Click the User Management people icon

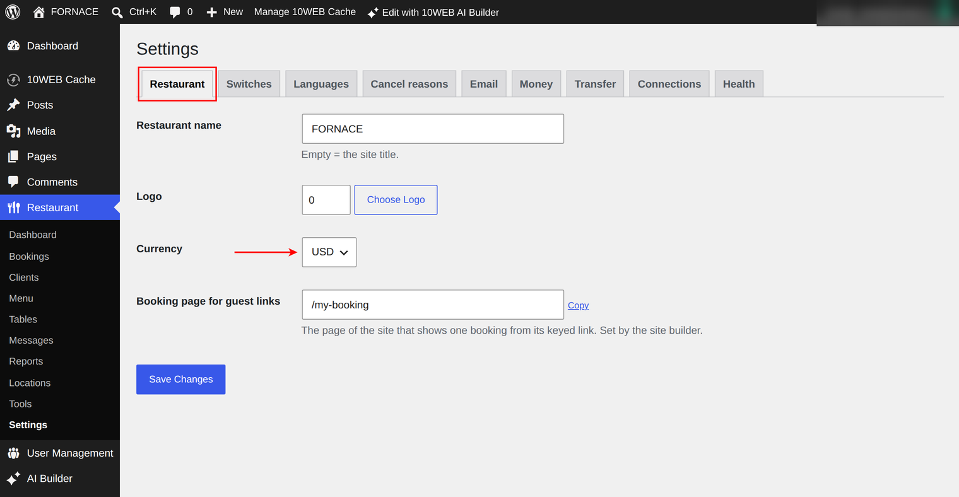(13, 453)
